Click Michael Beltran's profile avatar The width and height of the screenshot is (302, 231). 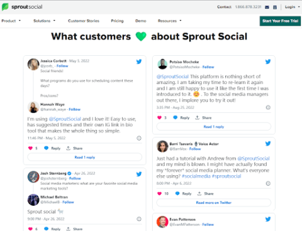pyautogui.click(x=33, y=200)
